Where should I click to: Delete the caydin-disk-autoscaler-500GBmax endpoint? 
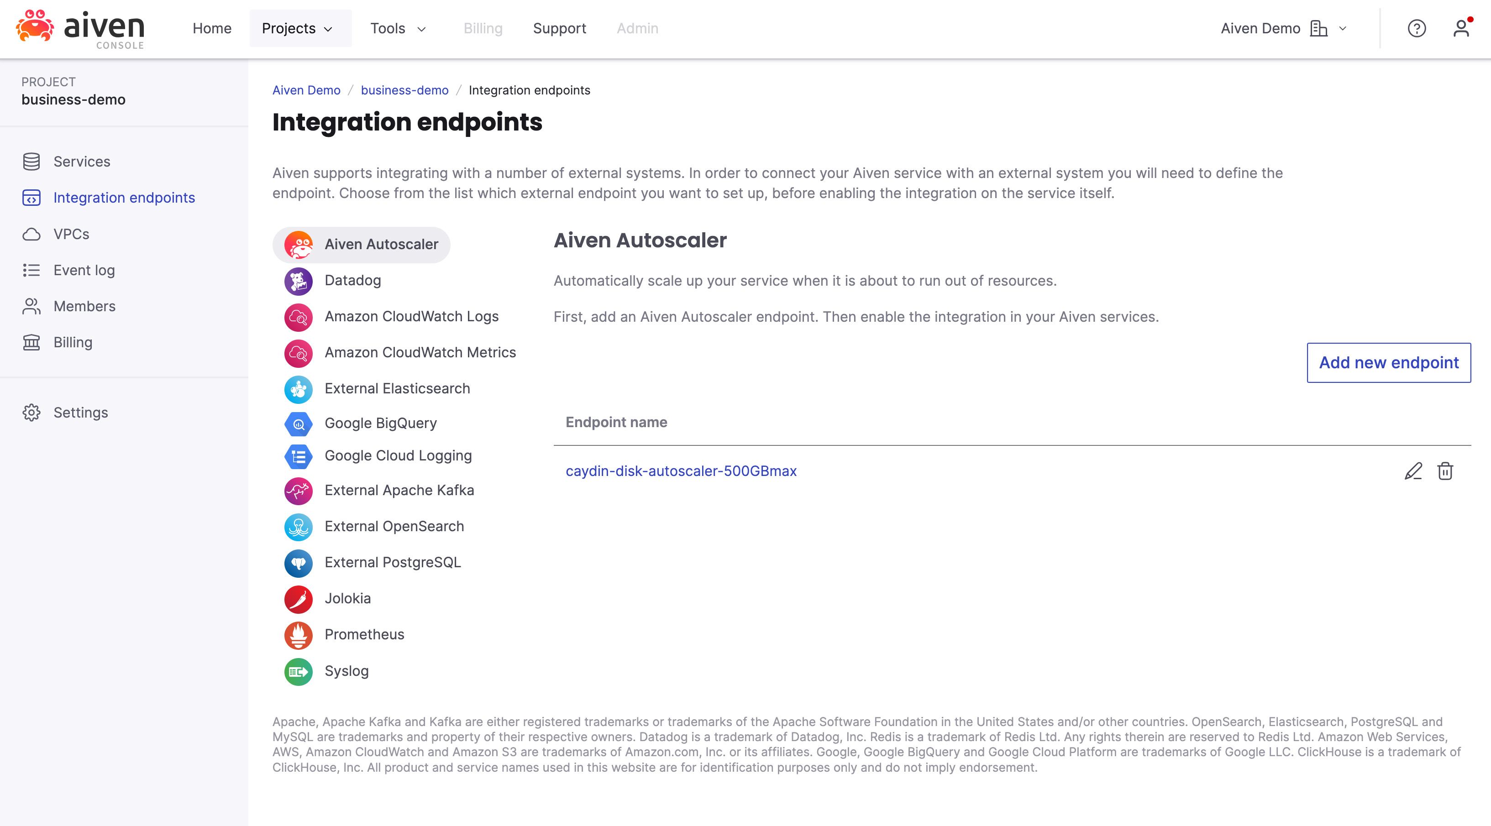click(x=1445, y=471)
